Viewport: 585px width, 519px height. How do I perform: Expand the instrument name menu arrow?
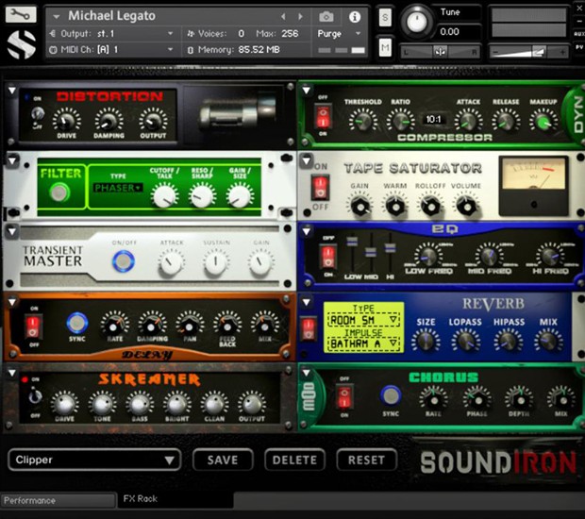coord(57,17)
